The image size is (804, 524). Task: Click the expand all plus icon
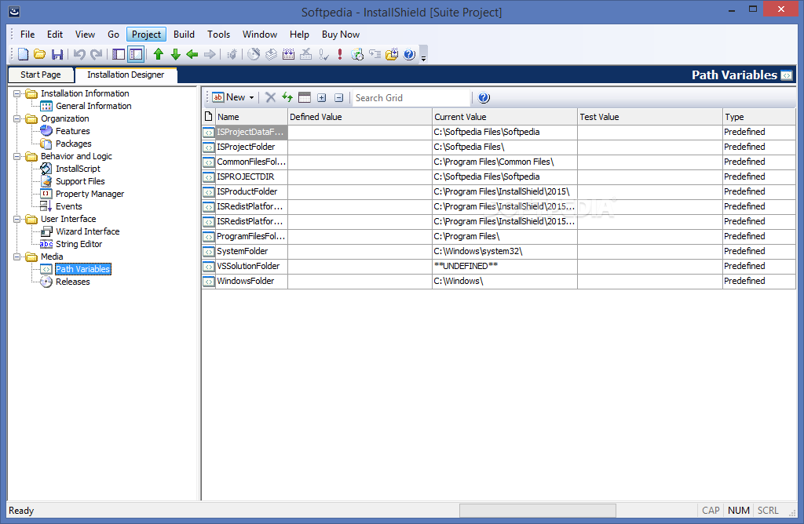(321, 97)
